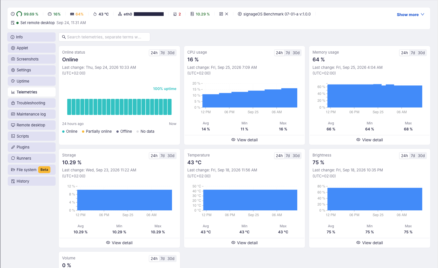
Task: Open the History section
Action: click(x=32, y=181)
